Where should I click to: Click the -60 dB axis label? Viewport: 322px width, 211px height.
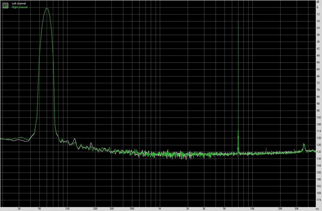coord(318,69)
